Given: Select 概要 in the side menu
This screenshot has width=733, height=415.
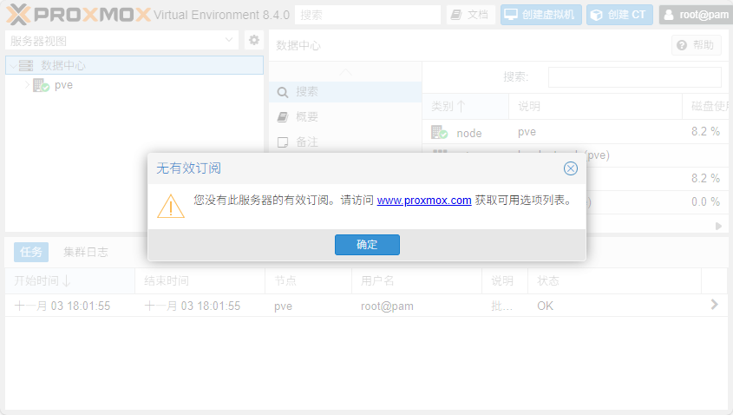Looking at the screenshot, I should pos(306,116).
